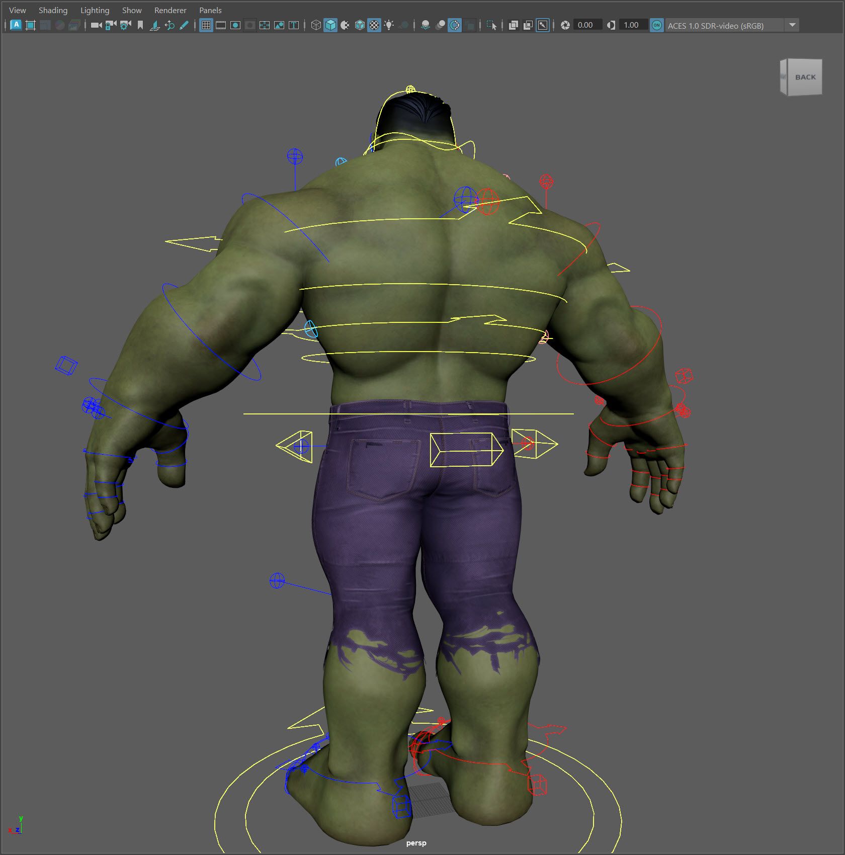Toggle the Film Gate display
This screenshot has height=855, width=845.
[x=221, y=25]
